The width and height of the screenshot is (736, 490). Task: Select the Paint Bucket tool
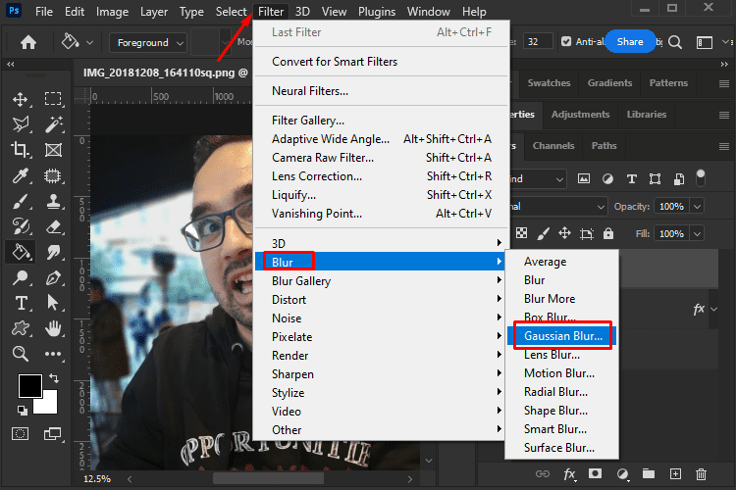pyautogui.click(x=21, y=252)
